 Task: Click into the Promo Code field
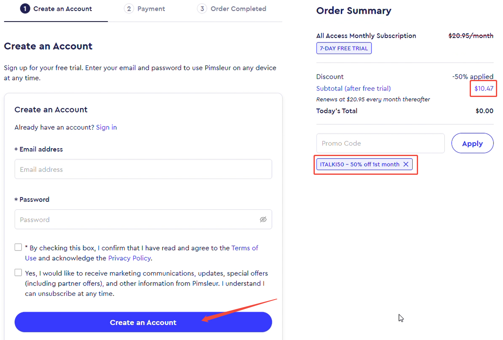[x=381, y=143]
